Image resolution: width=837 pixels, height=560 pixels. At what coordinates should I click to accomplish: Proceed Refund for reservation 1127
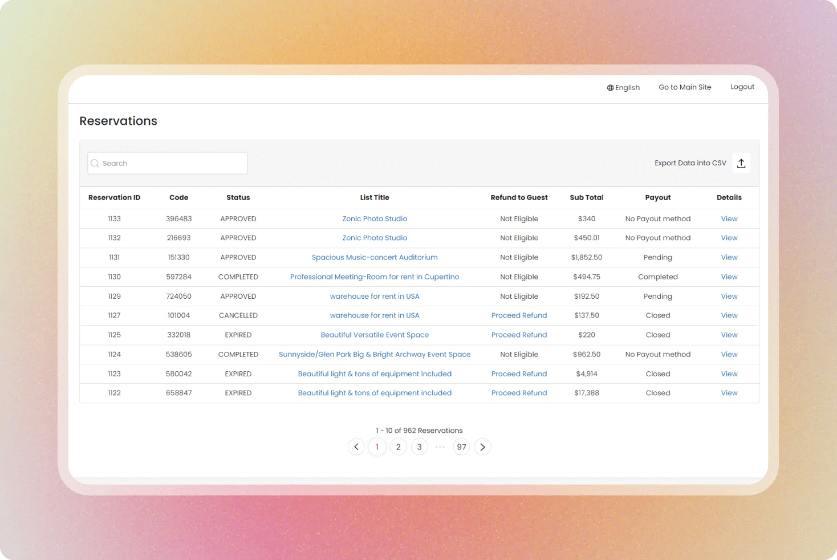pos(519,315)
